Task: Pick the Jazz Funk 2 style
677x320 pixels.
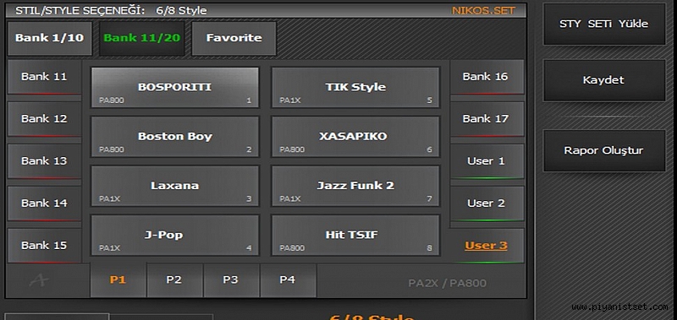Action: [x=355, y=186]
